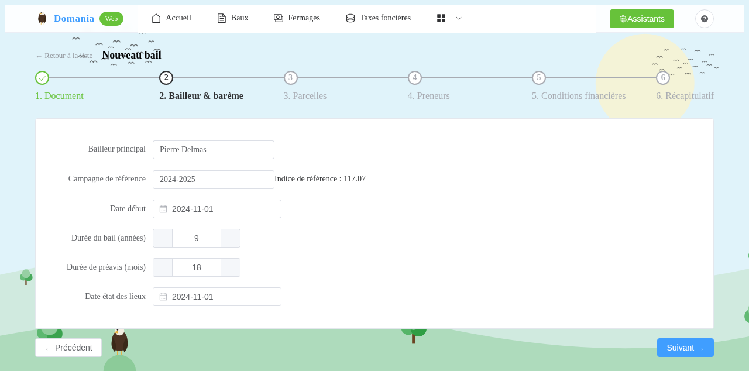Increase Durée de préavis with plus button
This screenshot has width=749, height=371.
coord(231,267)
